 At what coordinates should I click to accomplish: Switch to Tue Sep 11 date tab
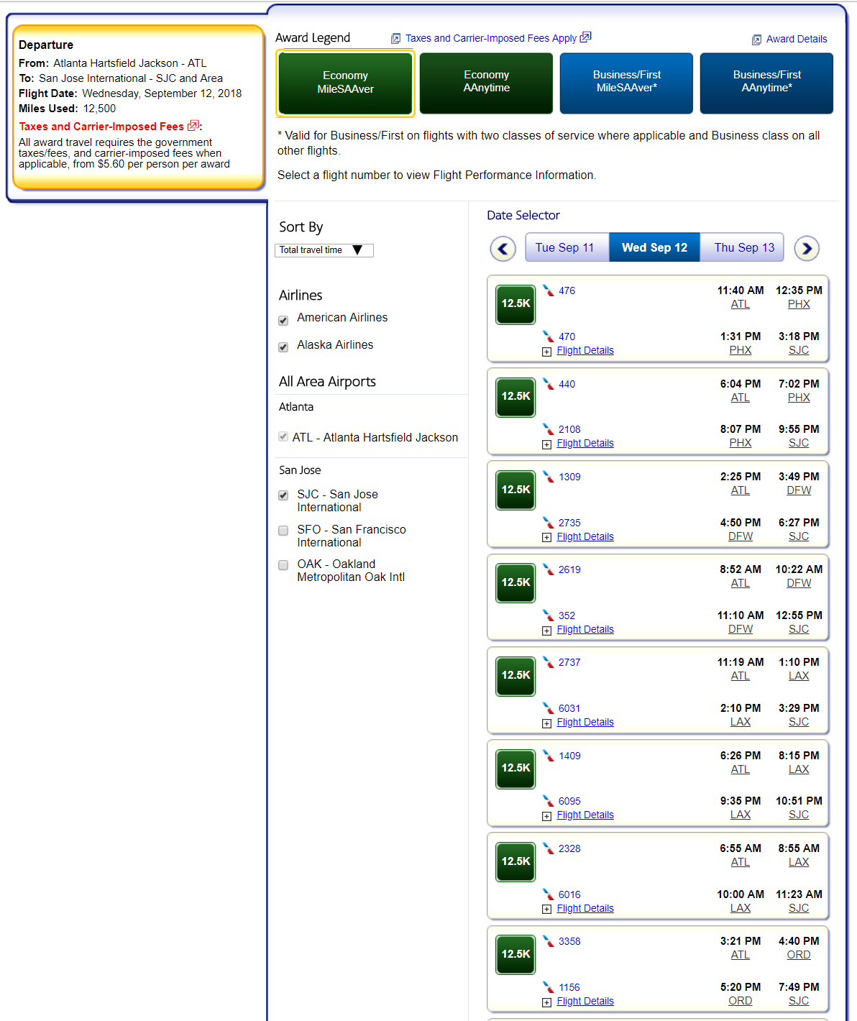click(567, 247)
